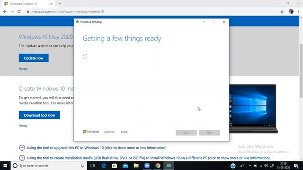Click Back button in Windows 10 Setup
This screenshot has width=303, height=170.
click(186, 133)
